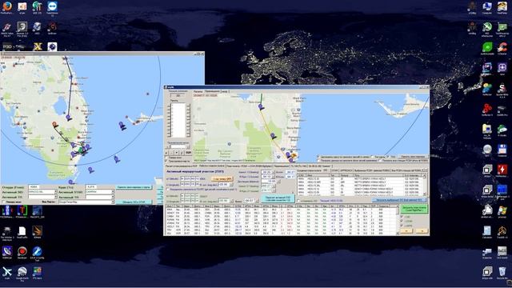The width and height of the screenshot is (512, 288).
Task: Click the horizontal slider above the GGR toolbar
Action: (178, 146)
